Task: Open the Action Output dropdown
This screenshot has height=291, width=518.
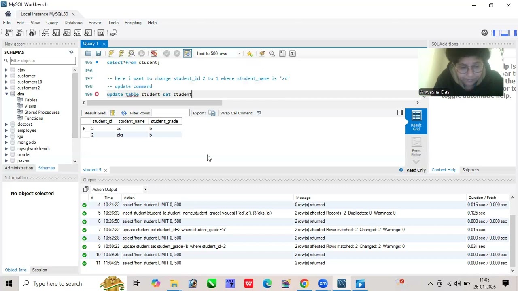Action: pyautogui.click(x=145, y=190)
